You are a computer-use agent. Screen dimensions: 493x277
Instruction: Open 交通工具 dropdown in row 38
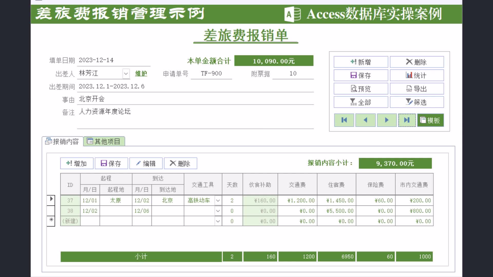click(x=218, y=211)
